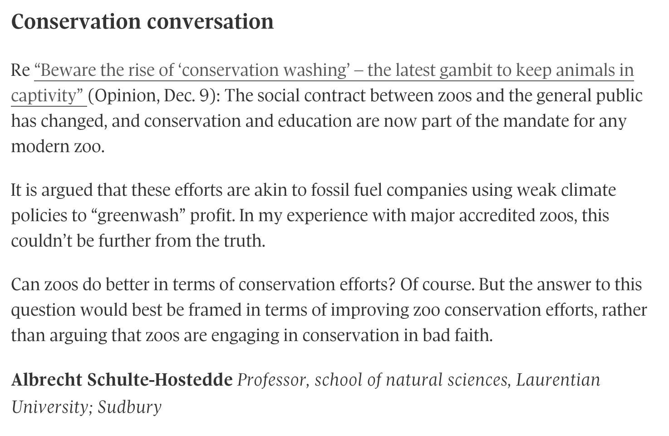Click the '(Opinion, Dec. 9)' citation text
Image resolution: width=669 pixels, height=436 pixels.
point(154,96)
